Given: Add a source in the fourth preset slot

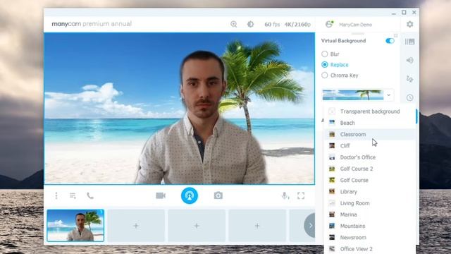Looking at the screenshot, I should tap(257, 226).
